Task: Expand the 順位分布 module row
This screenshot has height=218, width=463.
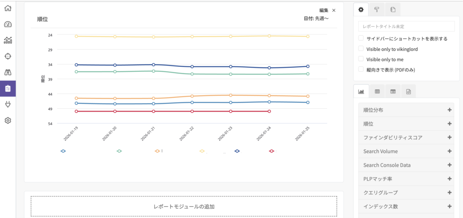Action: click(x=449, y=110)
